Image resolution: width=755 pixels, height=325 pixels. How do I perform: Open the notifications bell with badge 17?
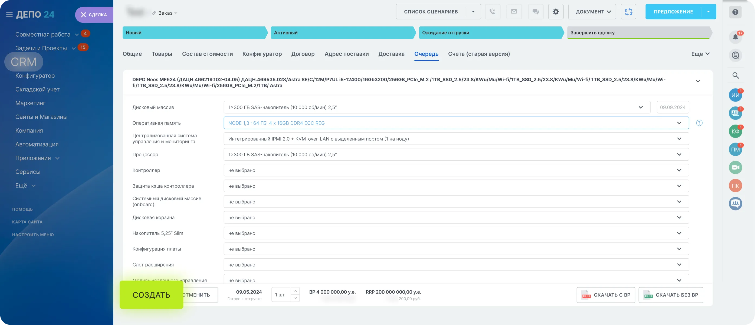coord(735,37)
